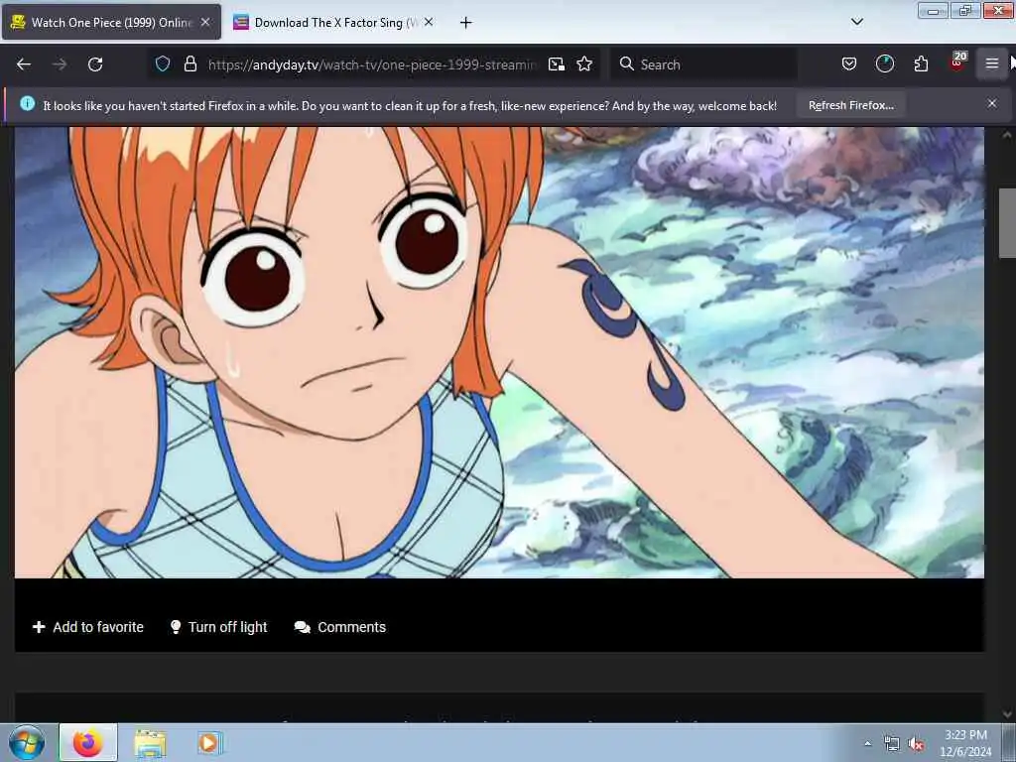This screenshot has height=762, width=1016.
Task: Click the One Piece video frame
Action: tap(499, 352)
